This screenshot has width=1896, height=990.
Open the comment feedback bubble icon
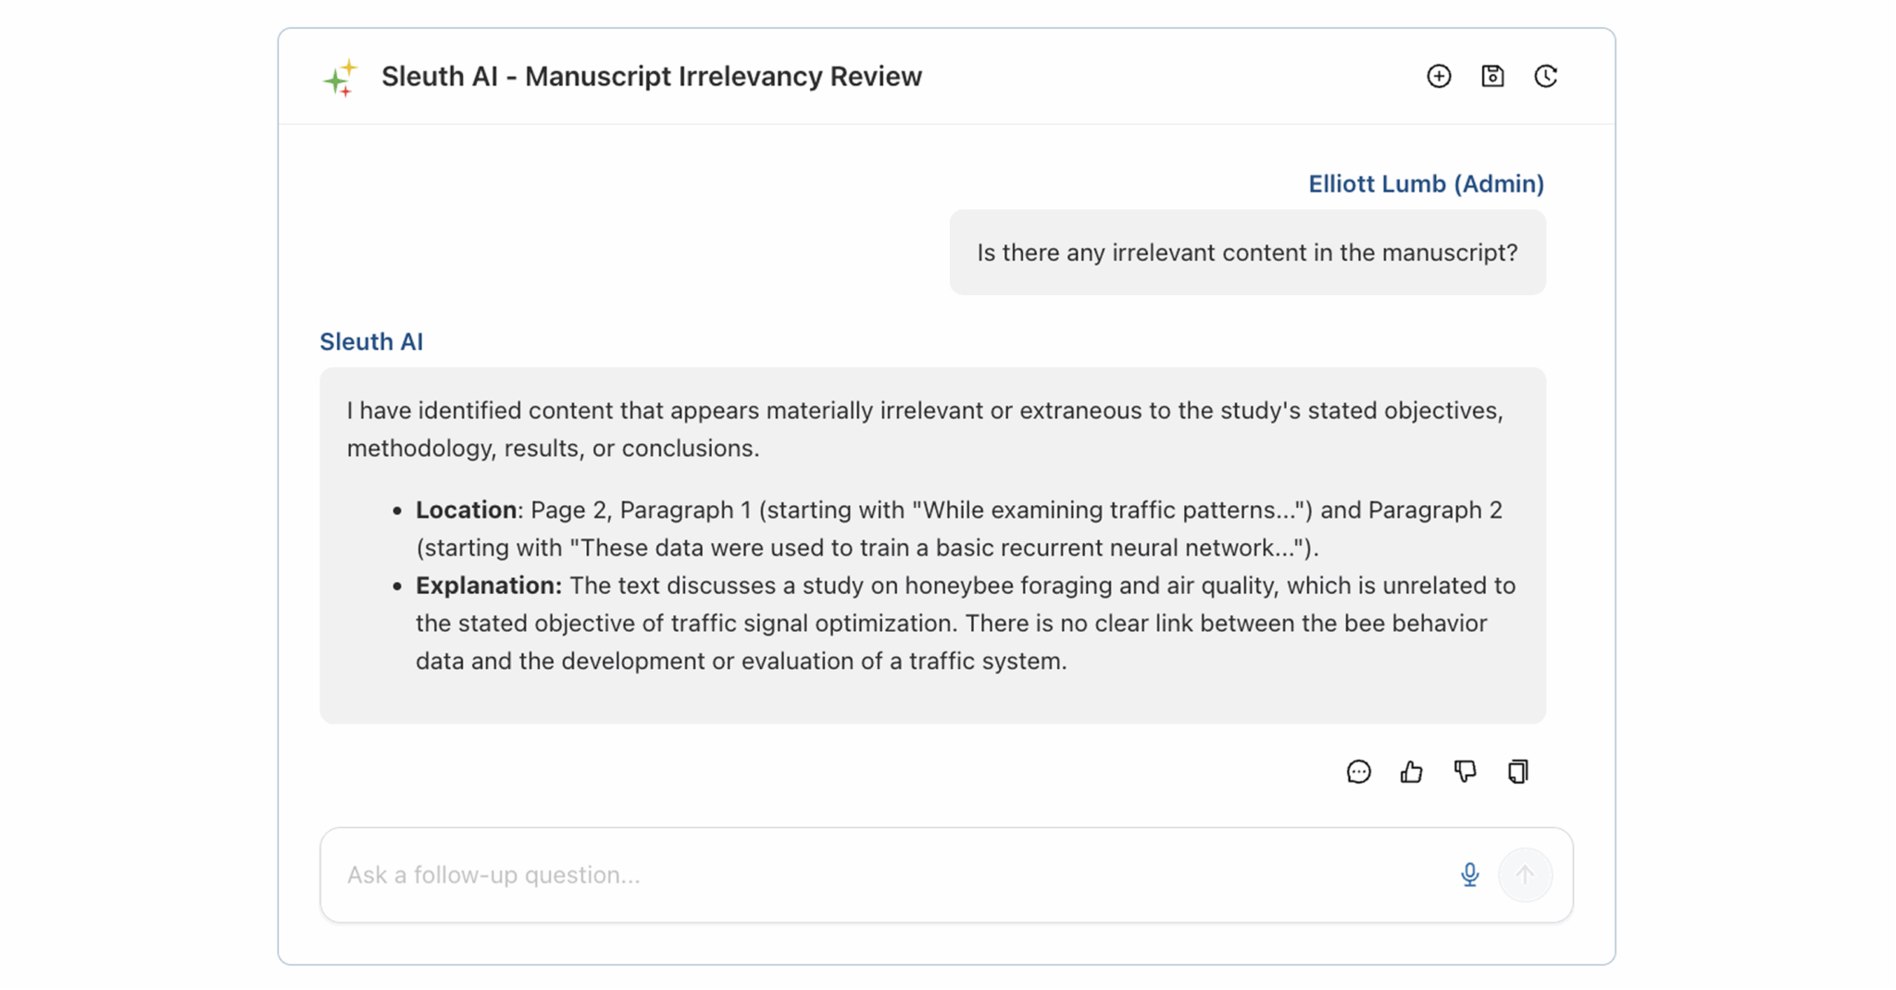click(1358, 772)
